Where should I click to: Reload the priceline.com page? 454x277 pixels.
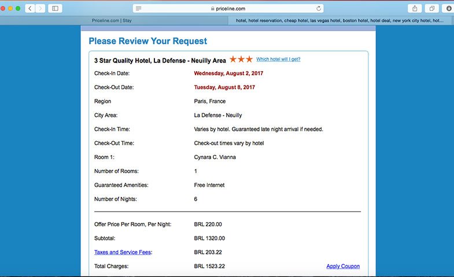click(x=319, y=9)
